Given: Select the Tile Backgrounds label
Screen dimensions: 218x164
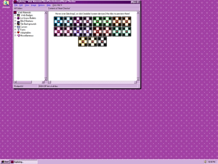Looking at the screenshot, I should [28, 24].
